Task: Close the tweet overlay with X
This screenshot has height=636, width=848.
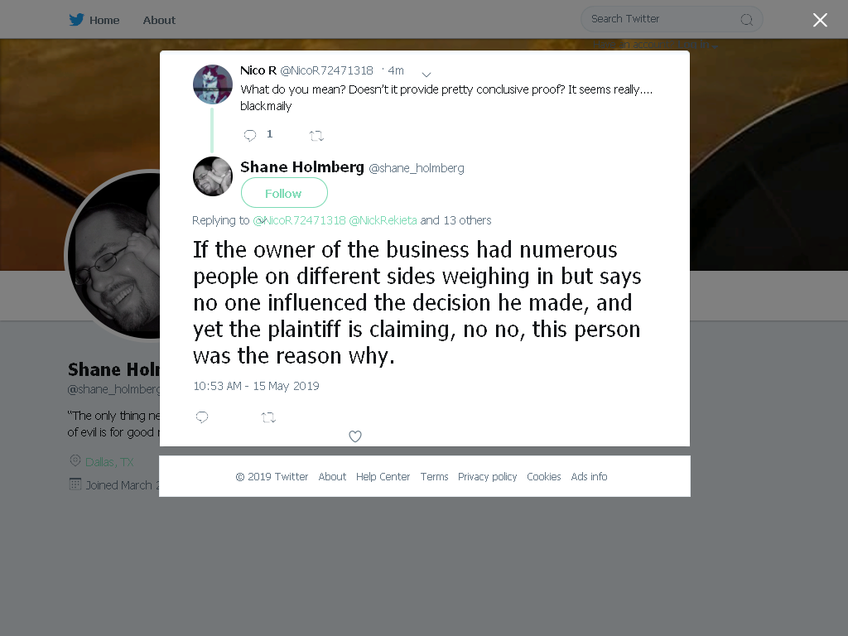Action: pos(820,20)
